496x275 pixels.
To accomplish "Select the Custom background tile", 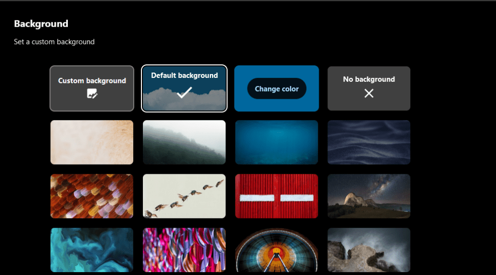I will tap(92, 89).
